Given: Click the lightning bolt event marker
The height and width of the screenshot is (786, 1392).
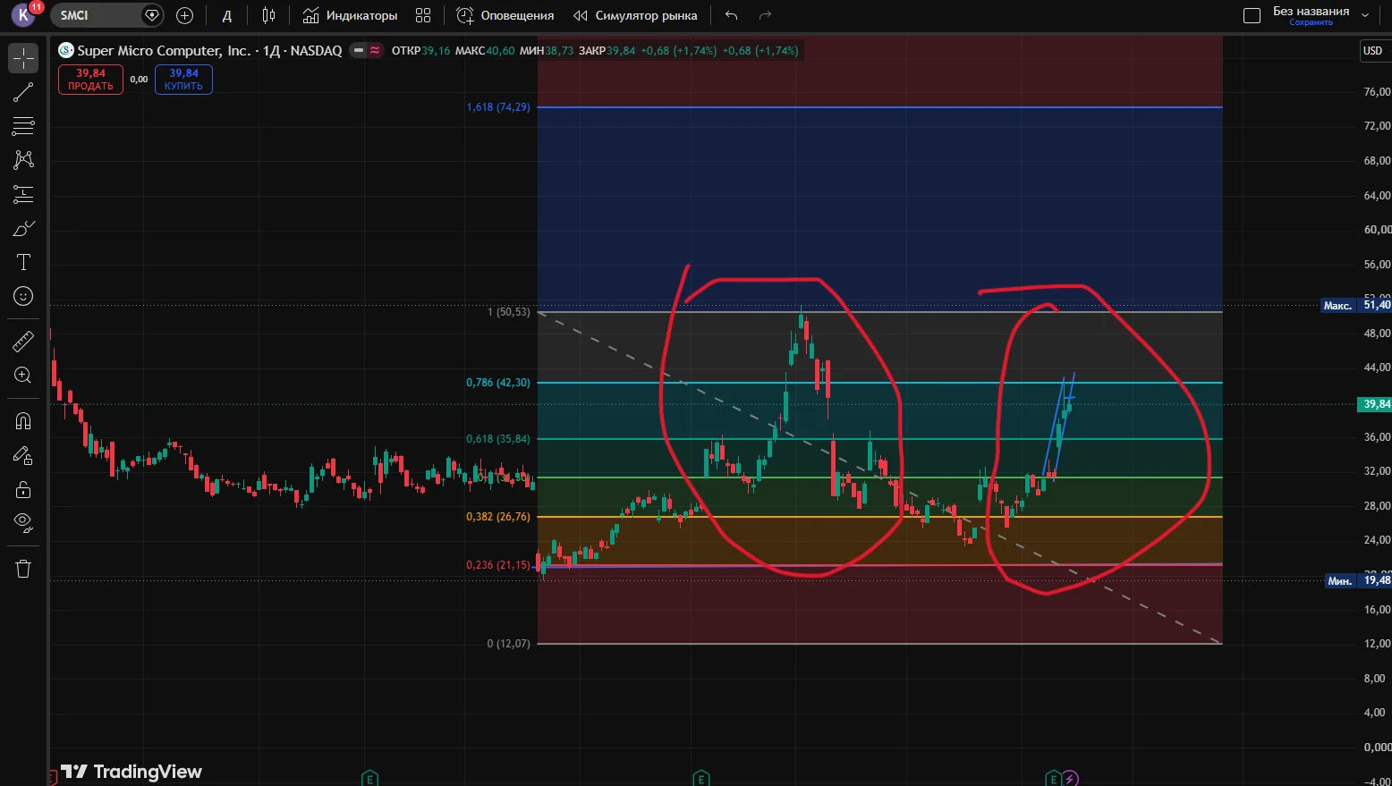Looking at the screenshot, I should 1070,778.
